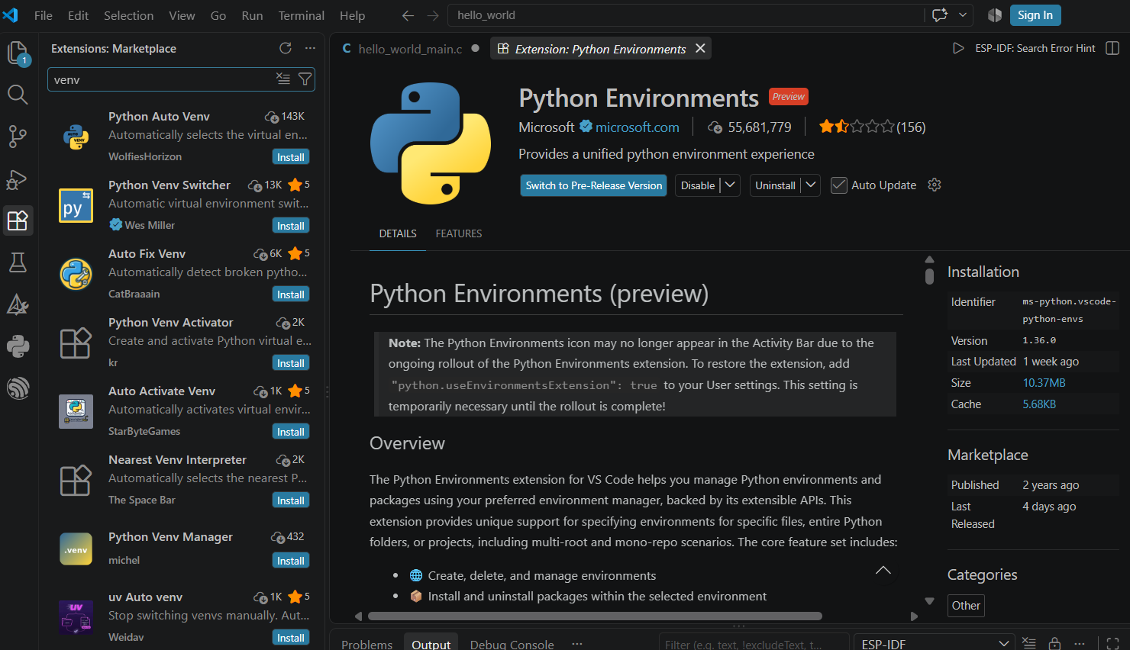Toggle output panel scroll lock
Screen dimensions: 1130x650
[x=1054, y=644]
